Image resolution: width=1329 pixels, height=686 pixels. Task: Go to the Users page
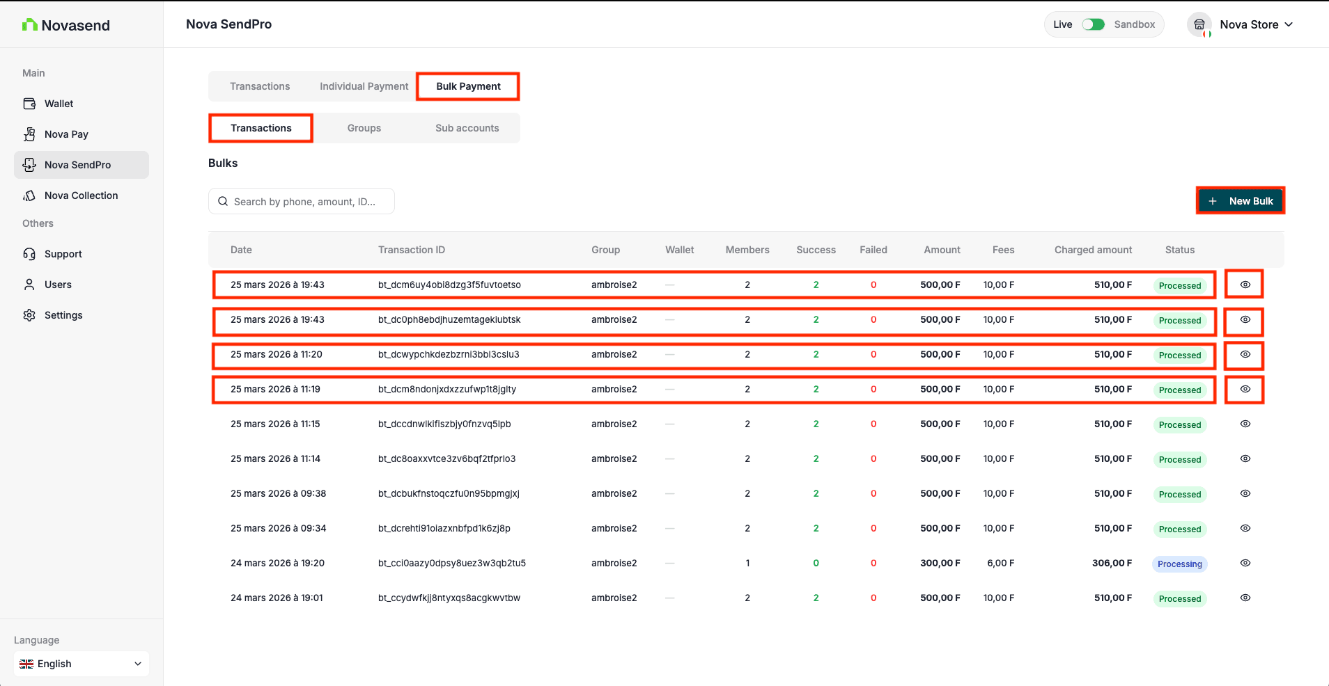pos(81,285)
